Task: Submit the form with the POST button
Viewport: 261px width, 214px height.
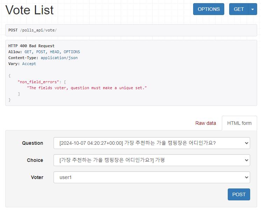Action: 239,194
